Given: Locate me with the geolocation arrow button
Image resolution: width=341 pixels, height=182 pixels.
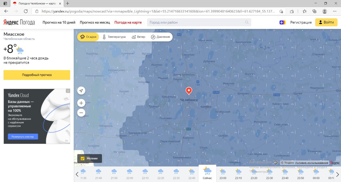Looking at the screenshot, I should 81,91.
